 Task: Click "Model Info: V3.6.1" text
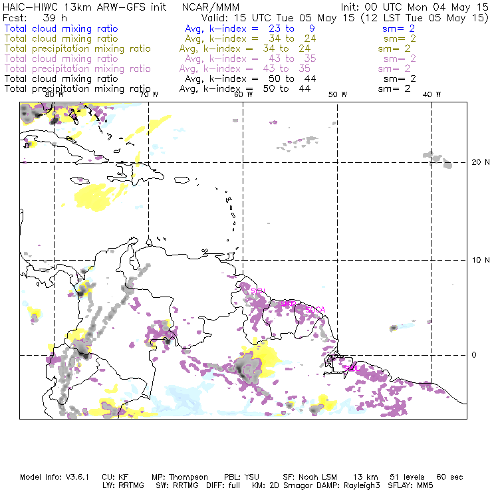55,477
